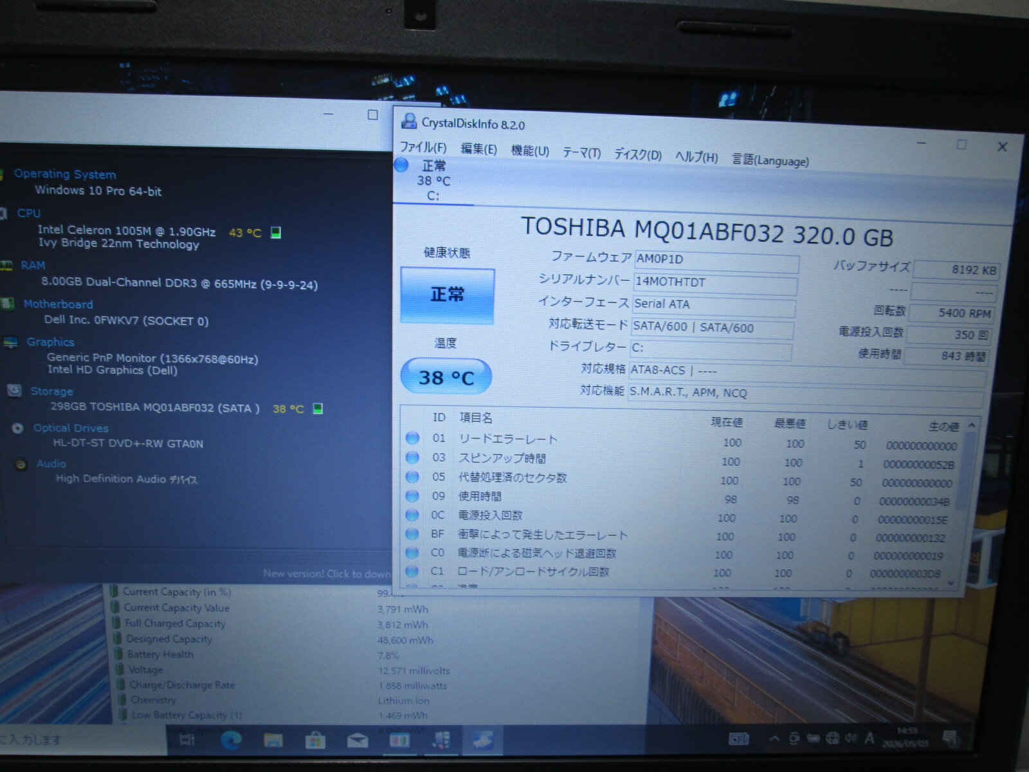This screenshot has width=1029, height=772.
Task: Show hidden system tray icons
Action: (774, 739)
